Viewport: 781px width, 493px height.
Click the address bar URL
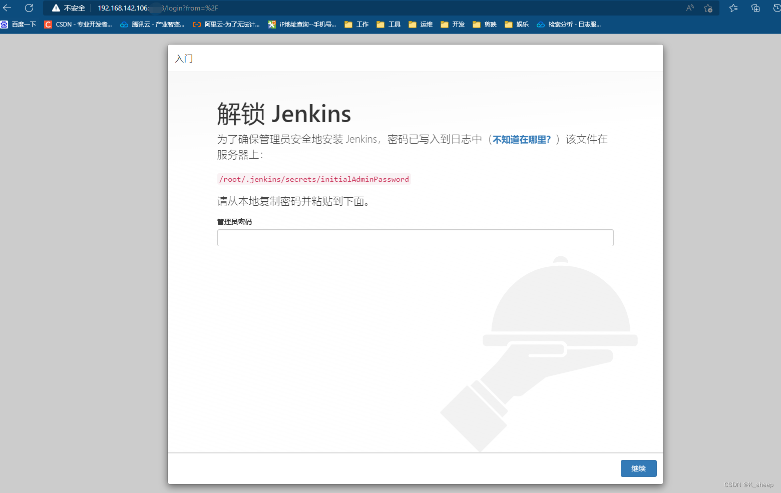click(158, 8)
